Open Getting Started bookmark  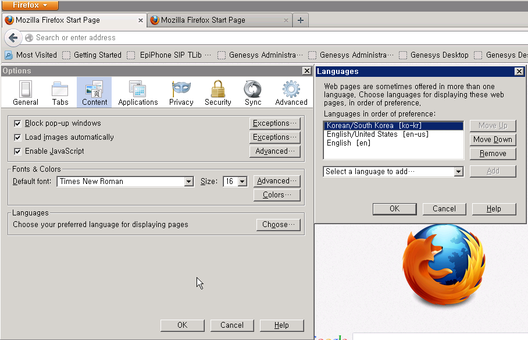coord(92,55)
